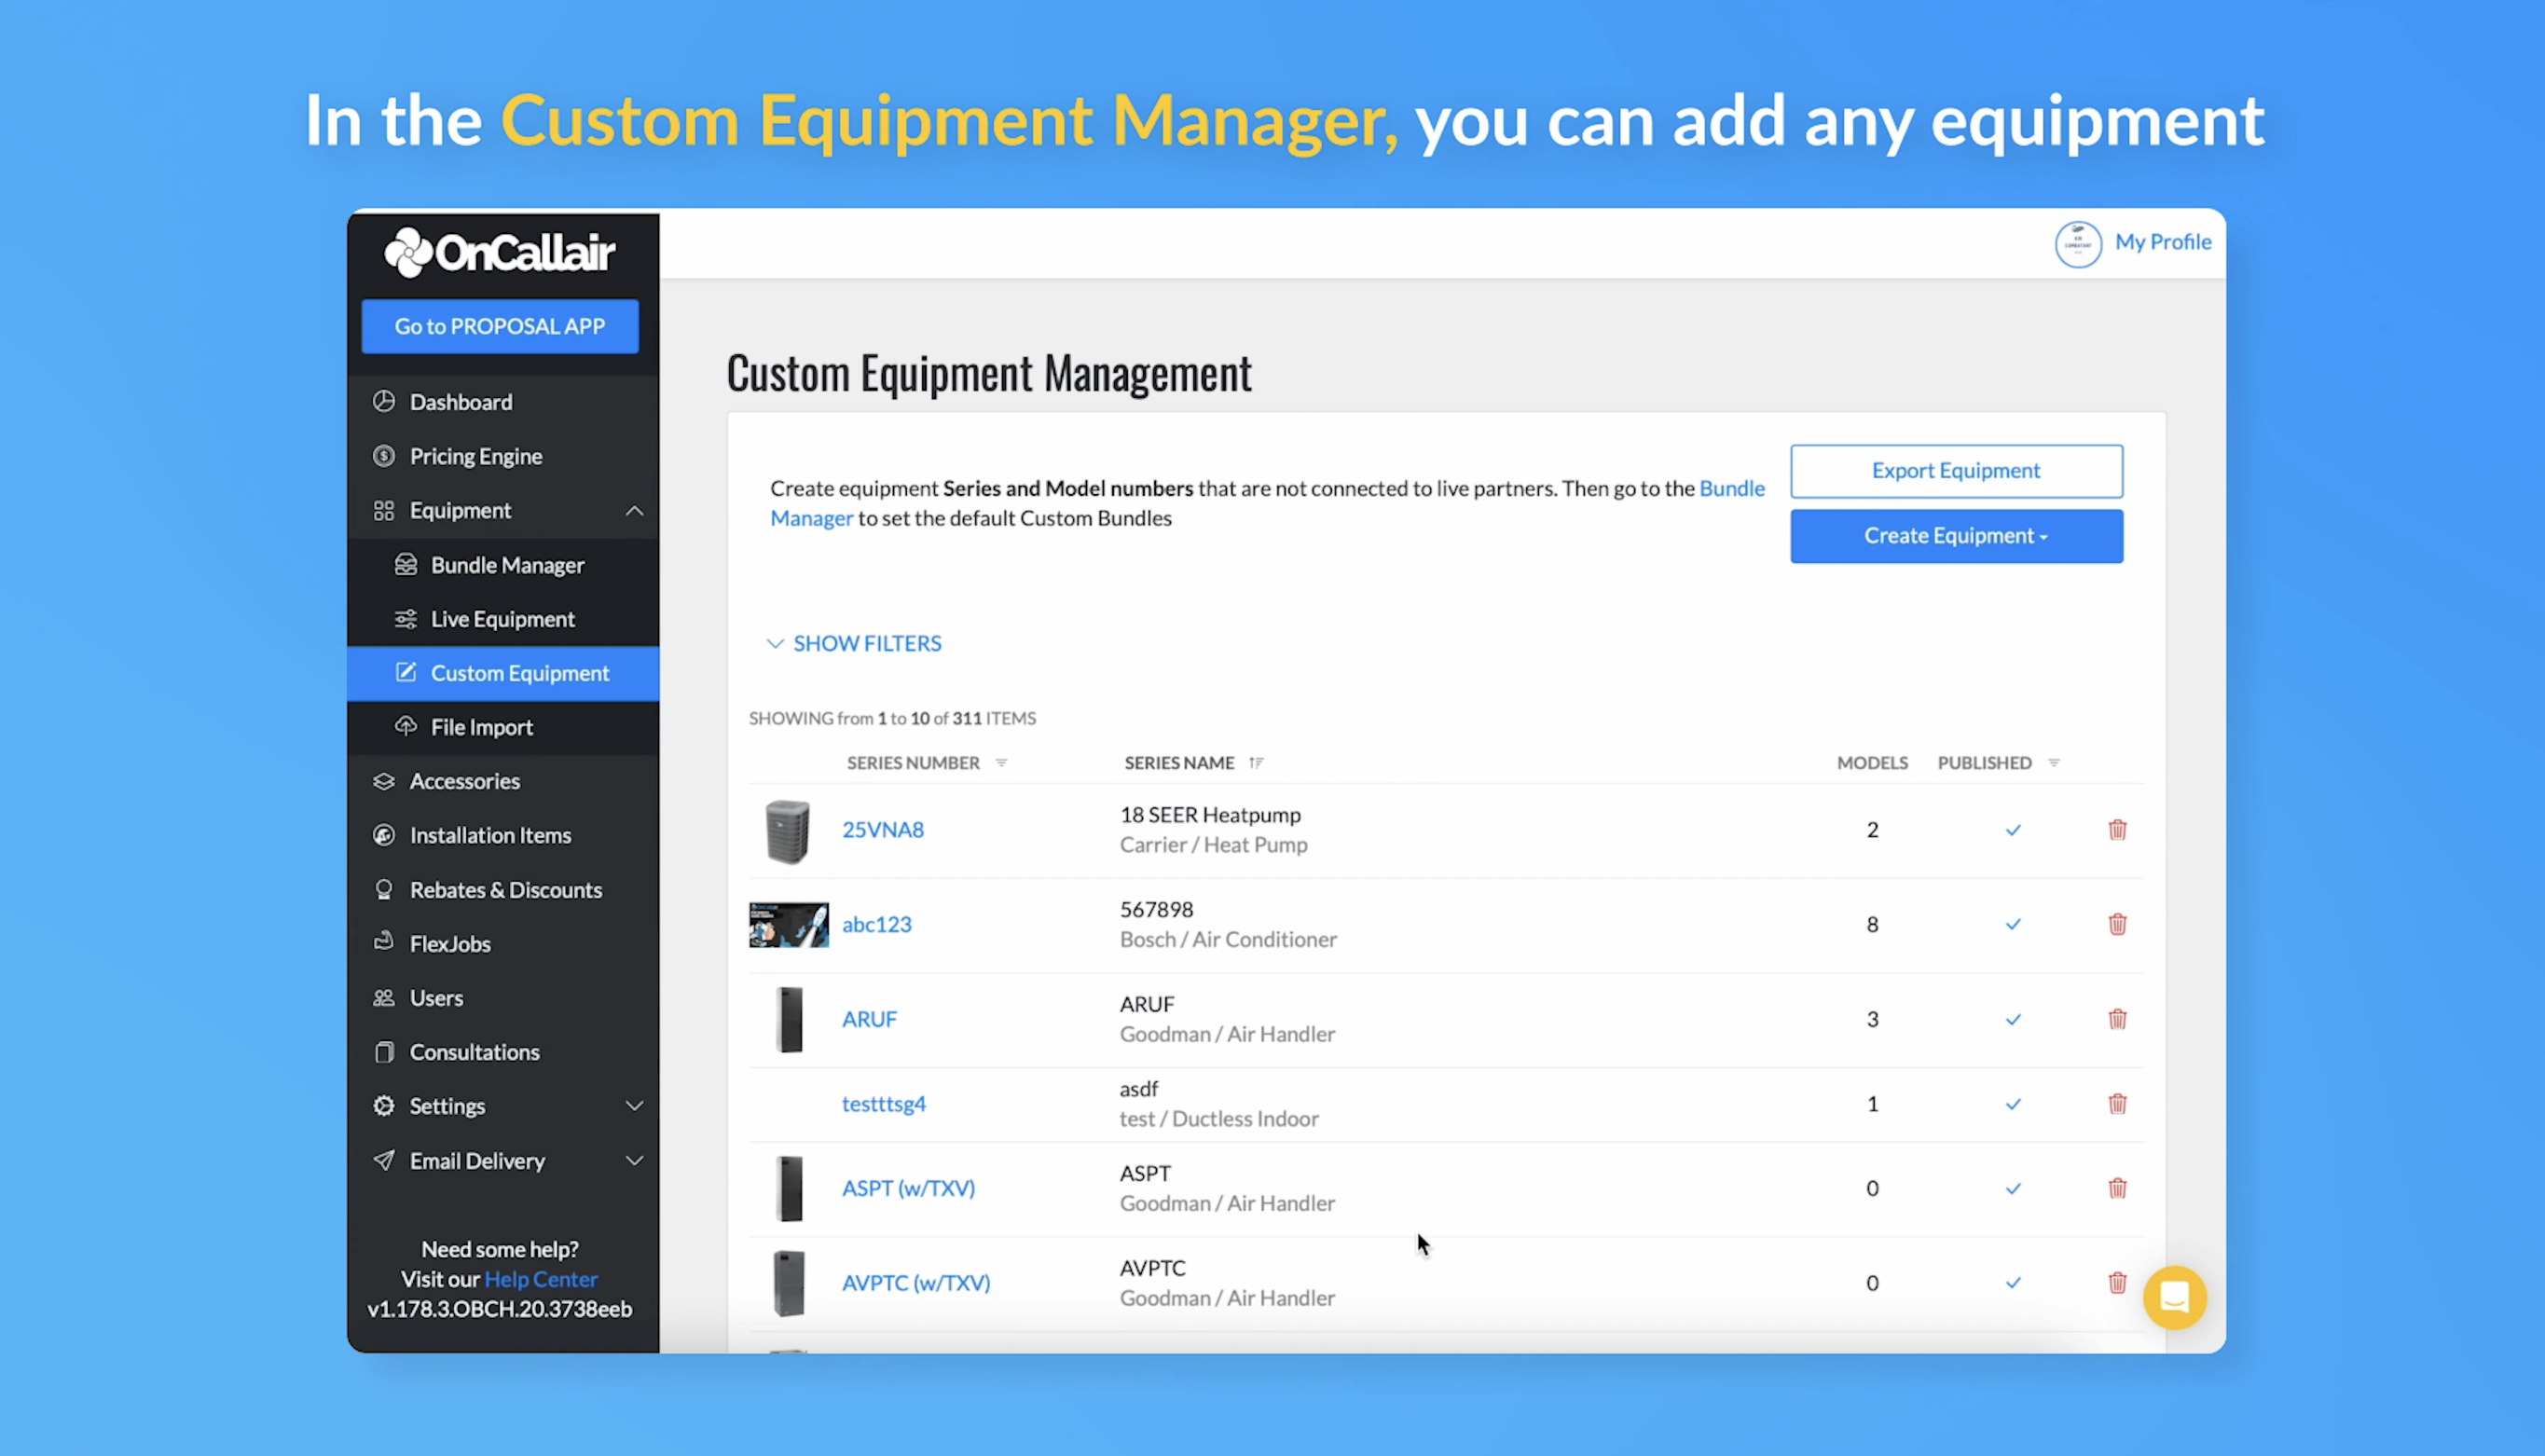Click the Live Equipment sliders icon
This screenshot has width=2545, height=1456.
coord(405,619)
